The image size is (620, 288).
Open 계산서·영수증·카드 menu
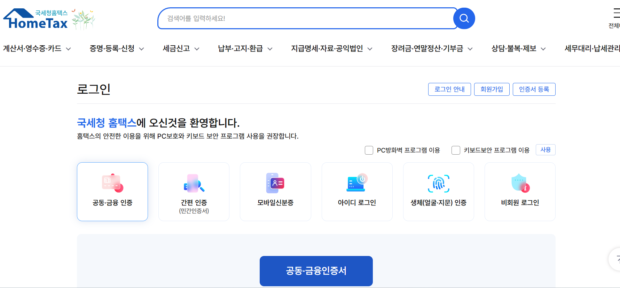32,48
